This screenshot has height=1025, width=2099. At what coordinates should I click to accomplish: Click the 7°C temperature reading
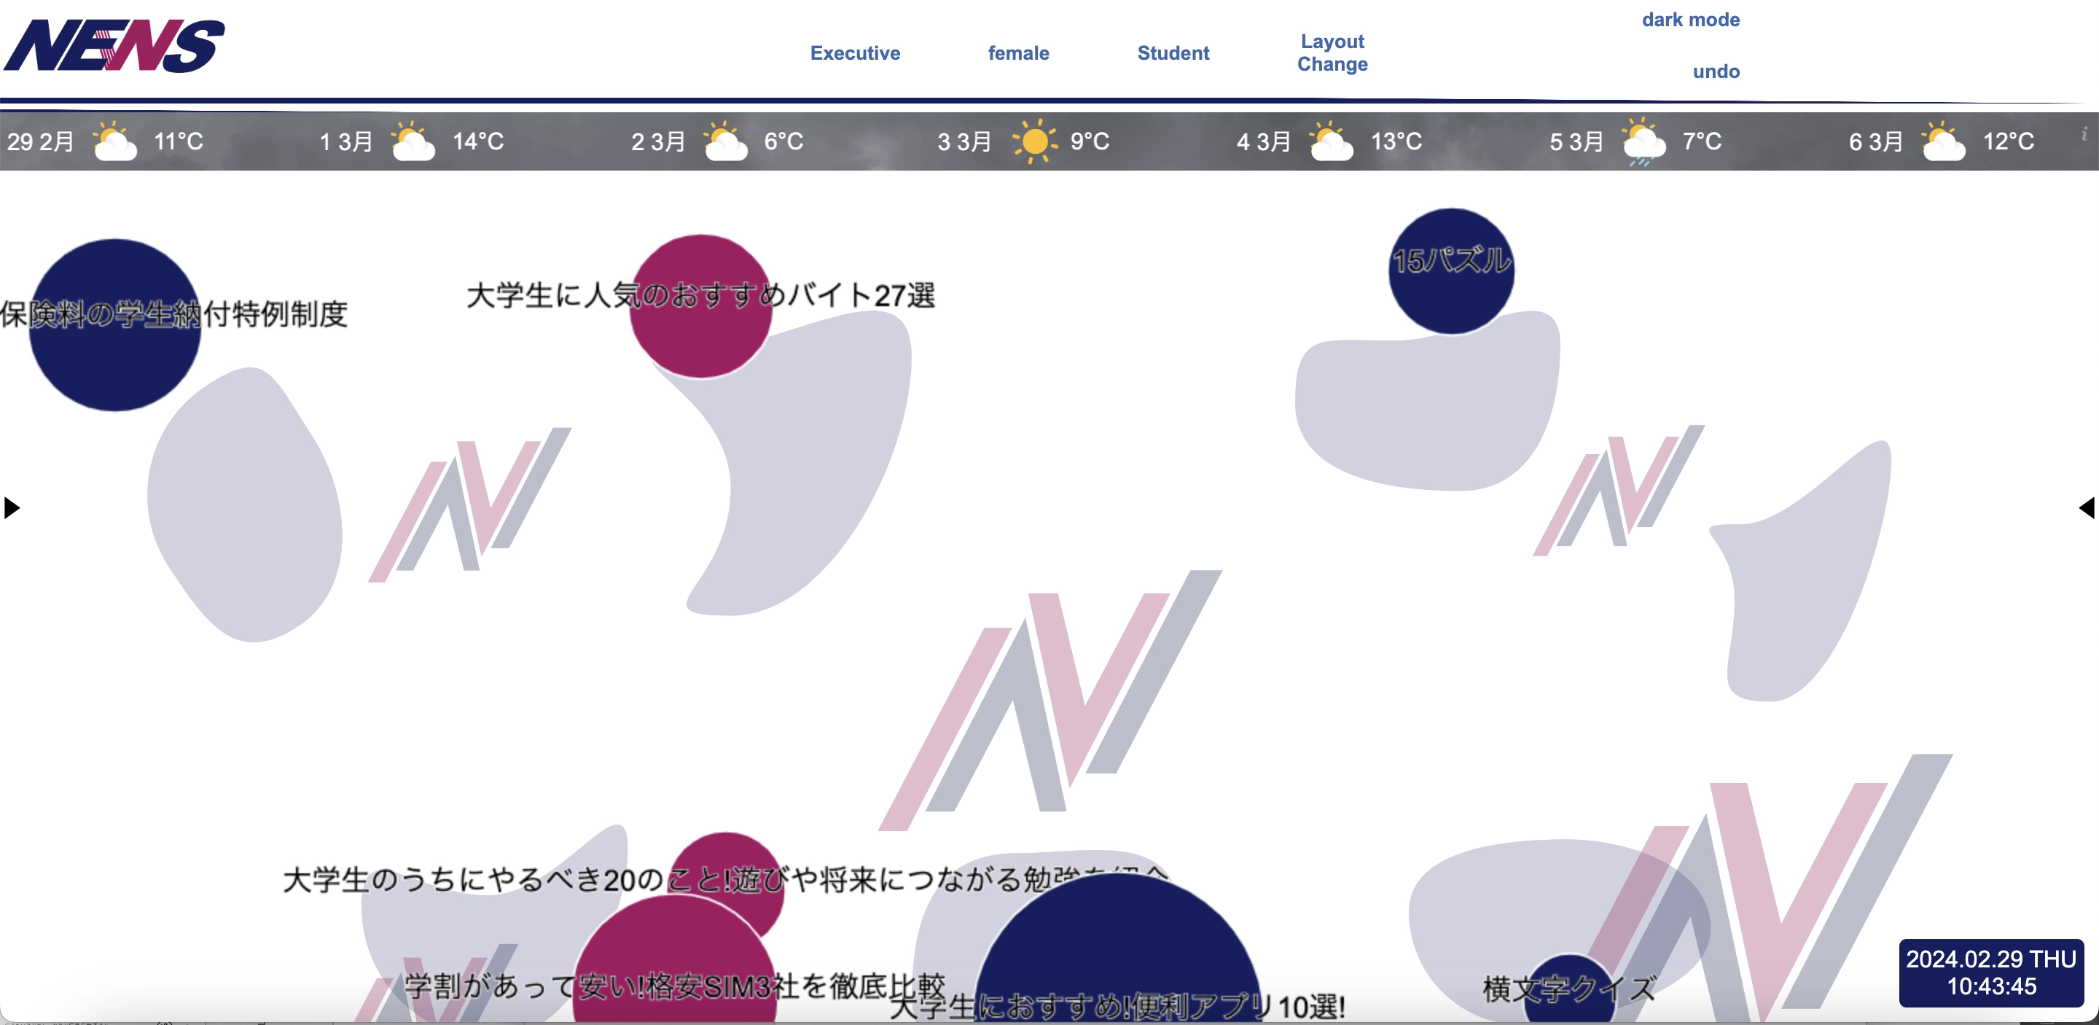click(x=1703, y=141)
